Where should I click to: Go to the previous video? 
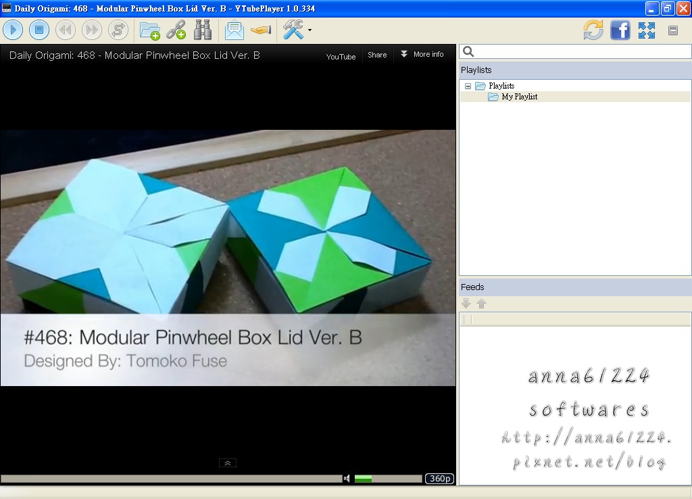(66, 30)
